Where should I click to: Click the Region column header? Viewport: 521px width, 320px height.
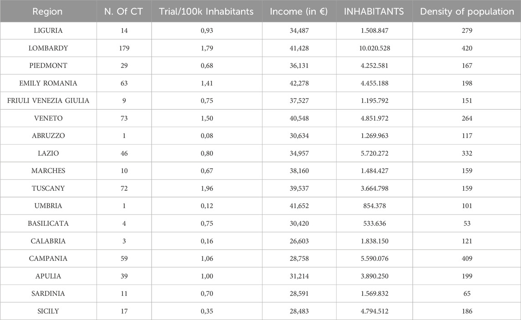(x=48, y=12)
